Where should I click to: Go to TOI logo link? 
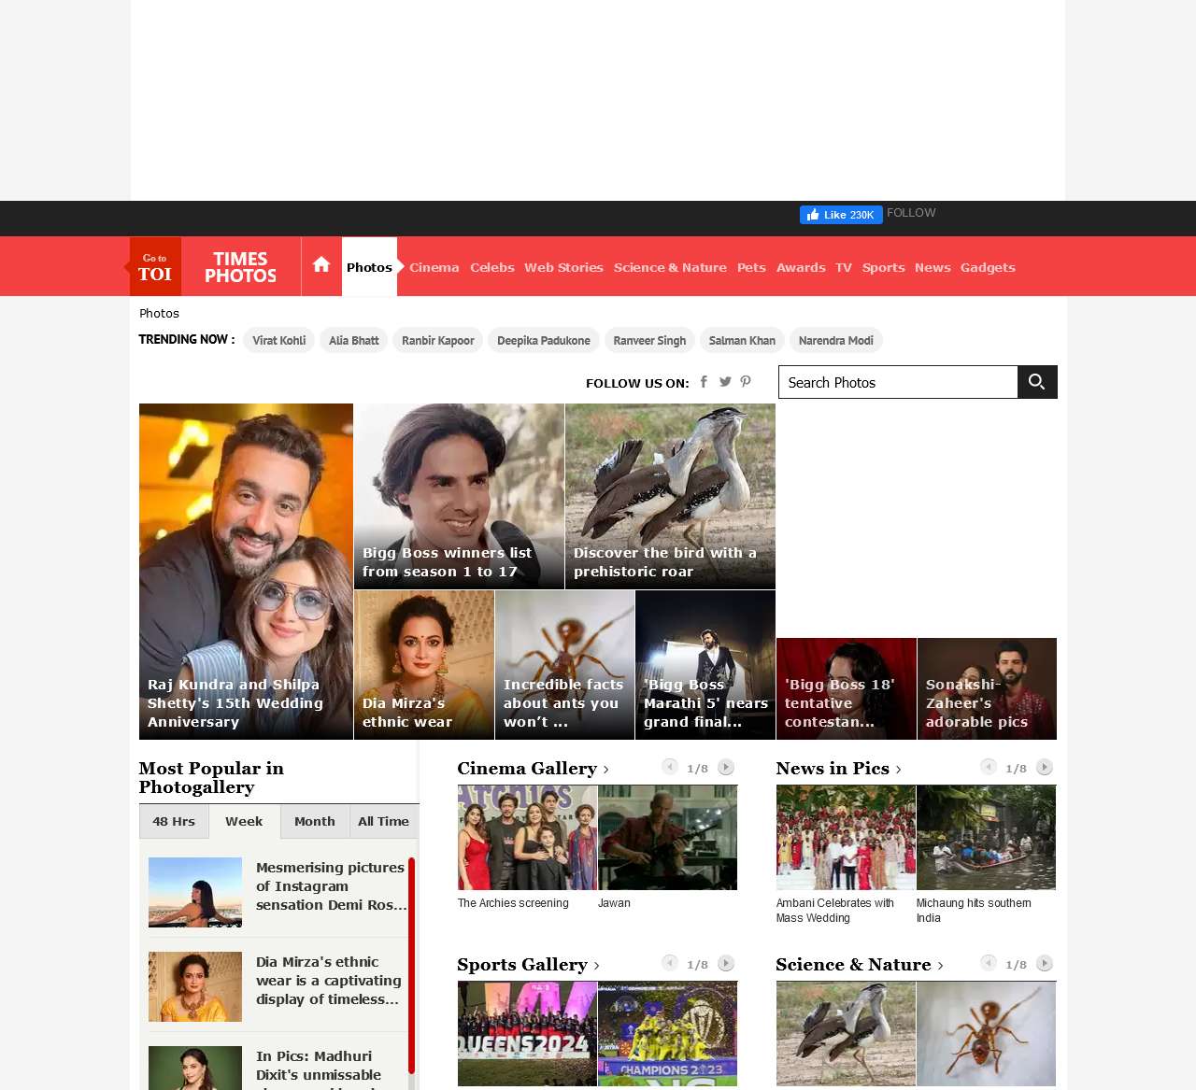pyautogui.click(x=154, y=267)
